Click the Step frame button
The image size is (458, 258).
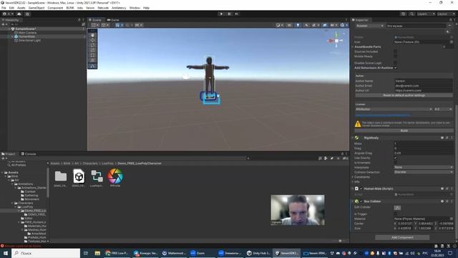(237, 14)
